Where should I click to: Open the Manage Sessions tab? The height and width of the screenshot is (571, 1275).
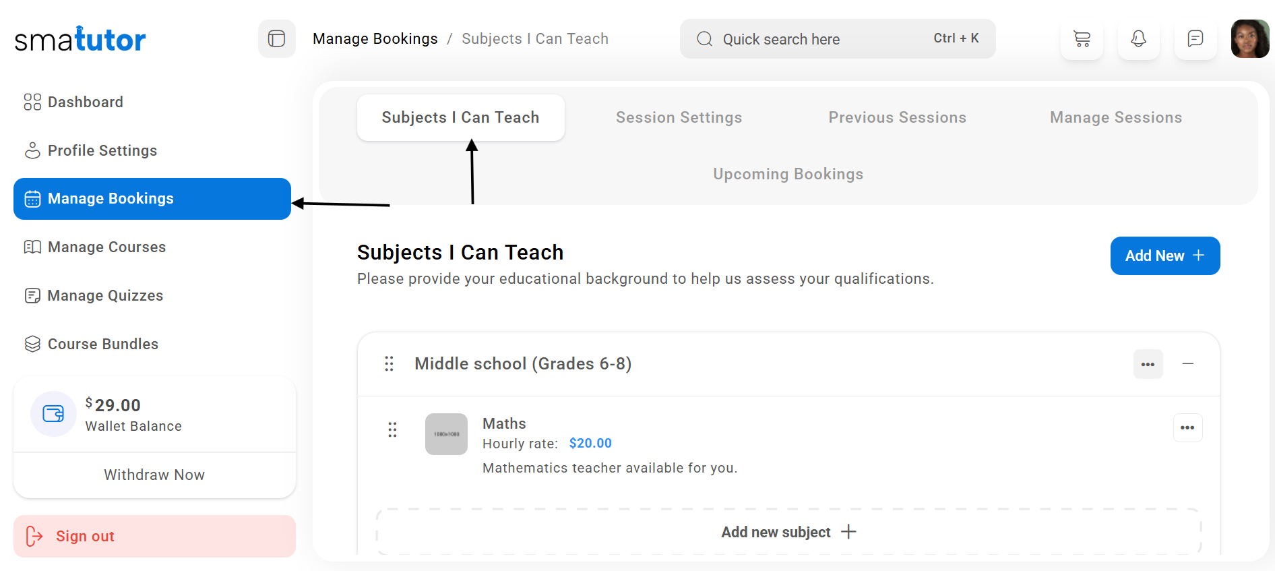pos(1115,117)
